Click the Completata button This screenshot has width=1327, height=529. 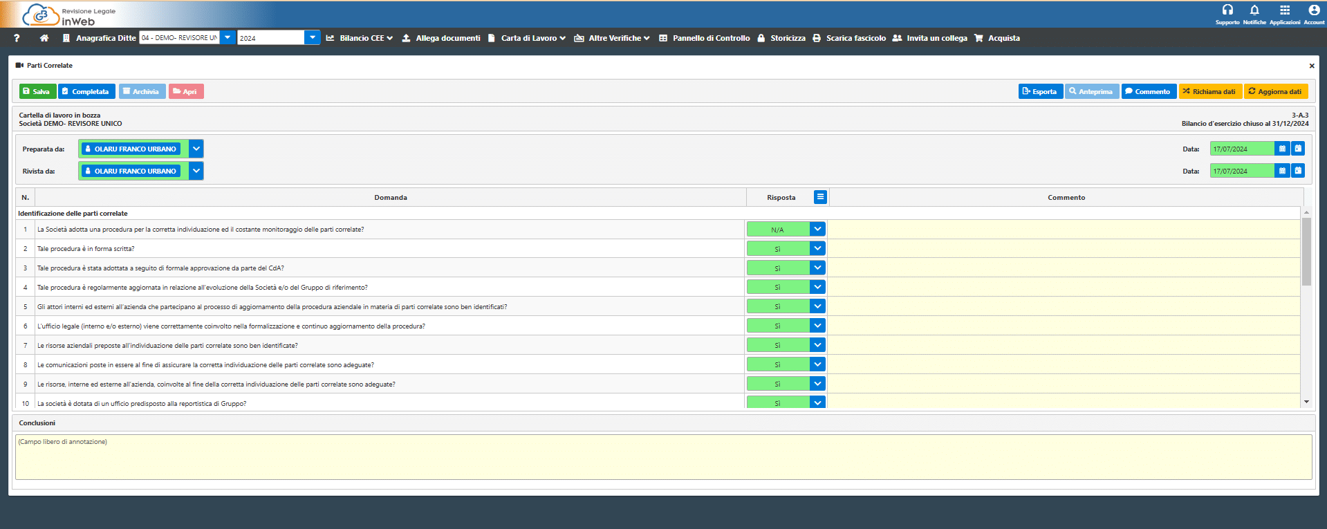[x=86, y=91]
